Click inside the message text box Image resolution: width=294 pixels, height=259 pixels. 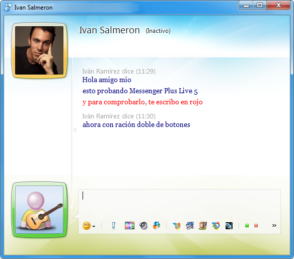click(x=179, y=204)
